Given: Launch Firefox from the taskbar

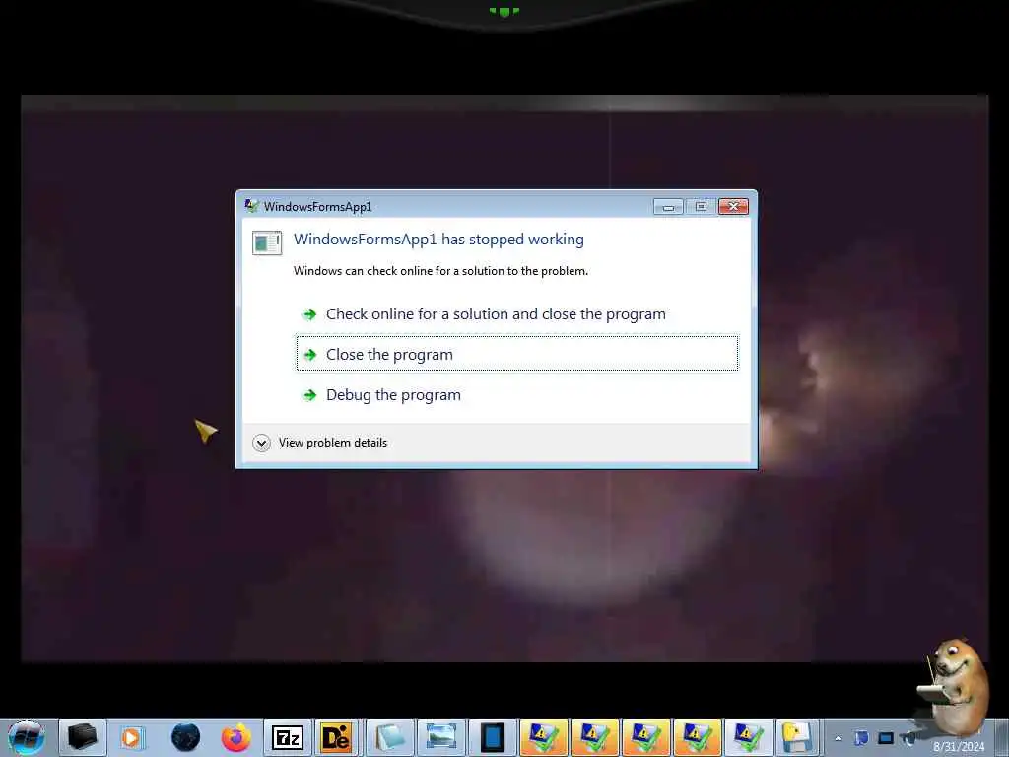Looking at the screenshot, I should click(235, 737).
